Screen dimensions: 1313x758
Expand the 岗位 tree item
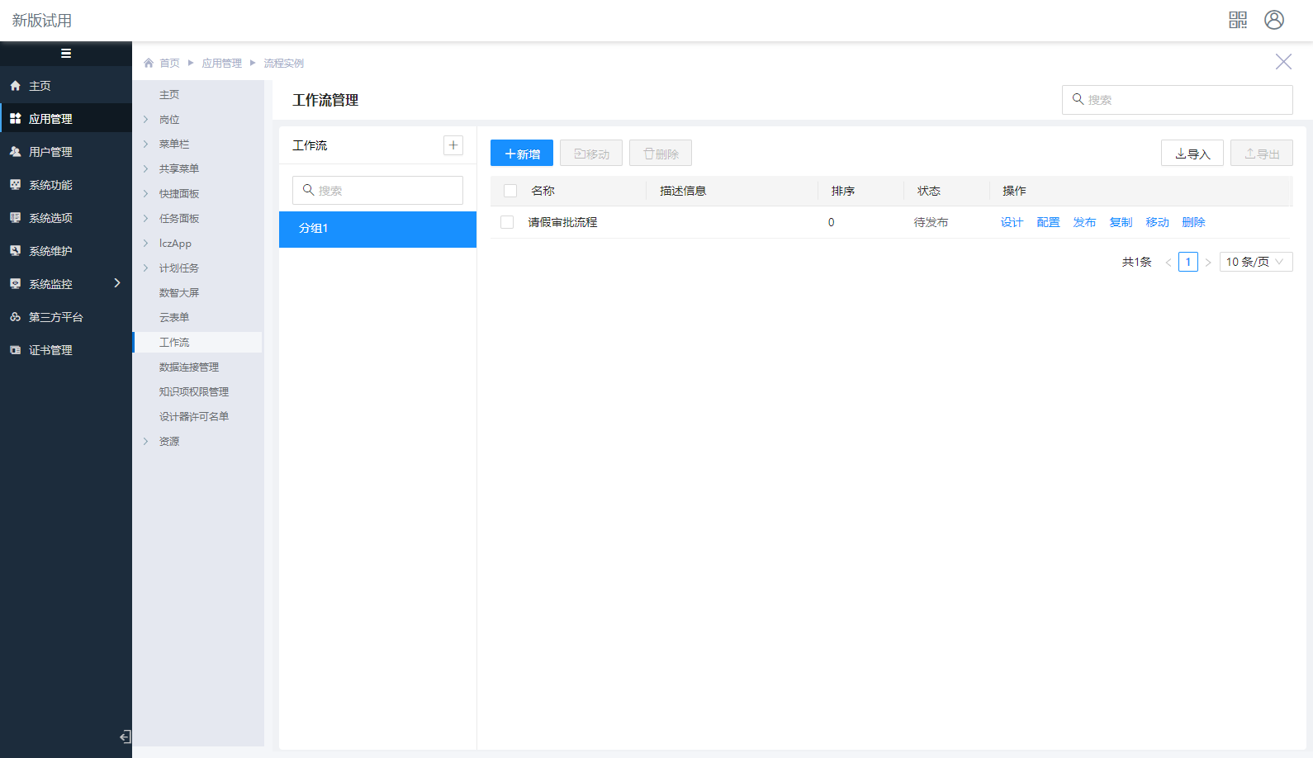click(146, 120)
